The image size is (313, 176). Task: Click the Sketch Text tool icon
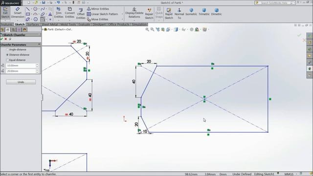coord(50,14)
